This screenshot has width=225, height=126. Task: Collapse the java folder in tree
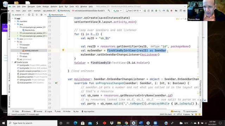pyautogui.click(x=15, y=24)
